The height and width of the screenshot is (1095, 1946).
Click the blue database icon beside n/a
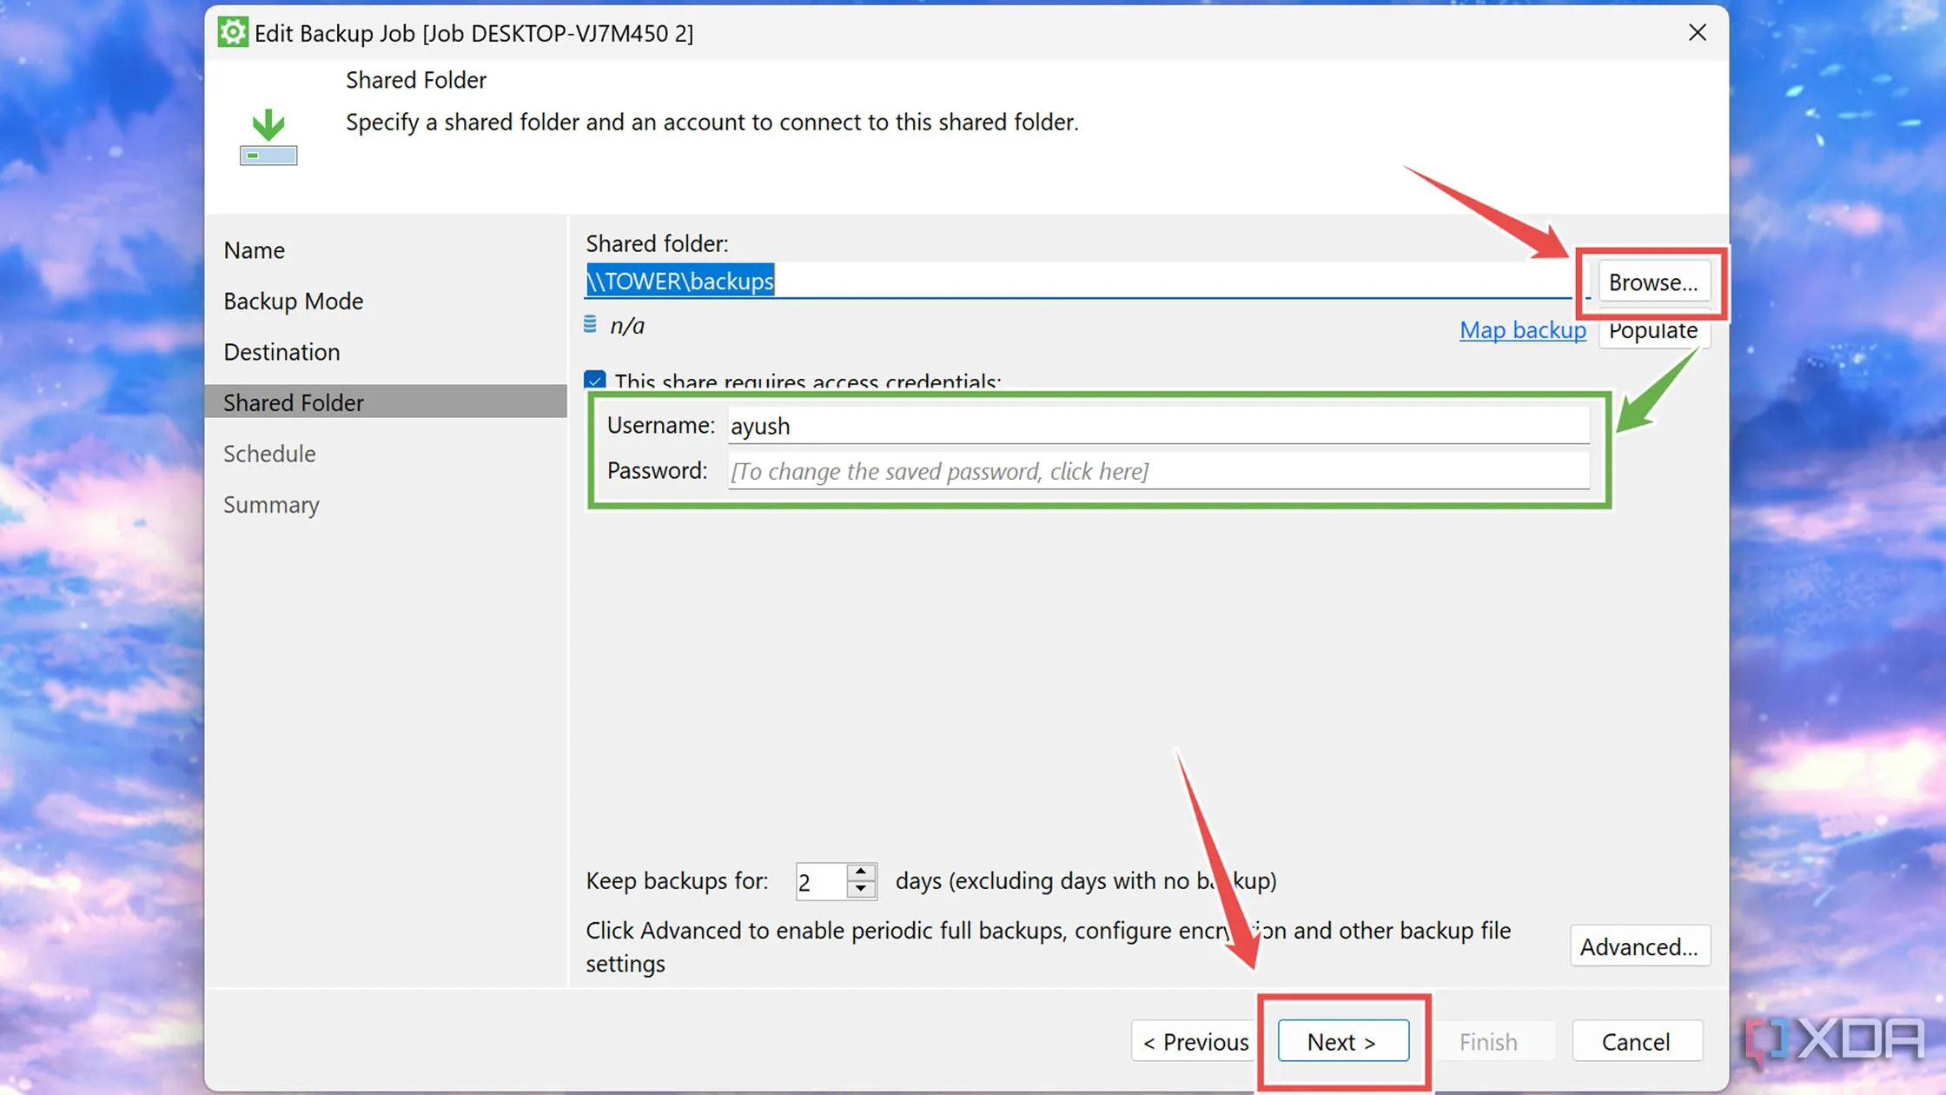590,325
